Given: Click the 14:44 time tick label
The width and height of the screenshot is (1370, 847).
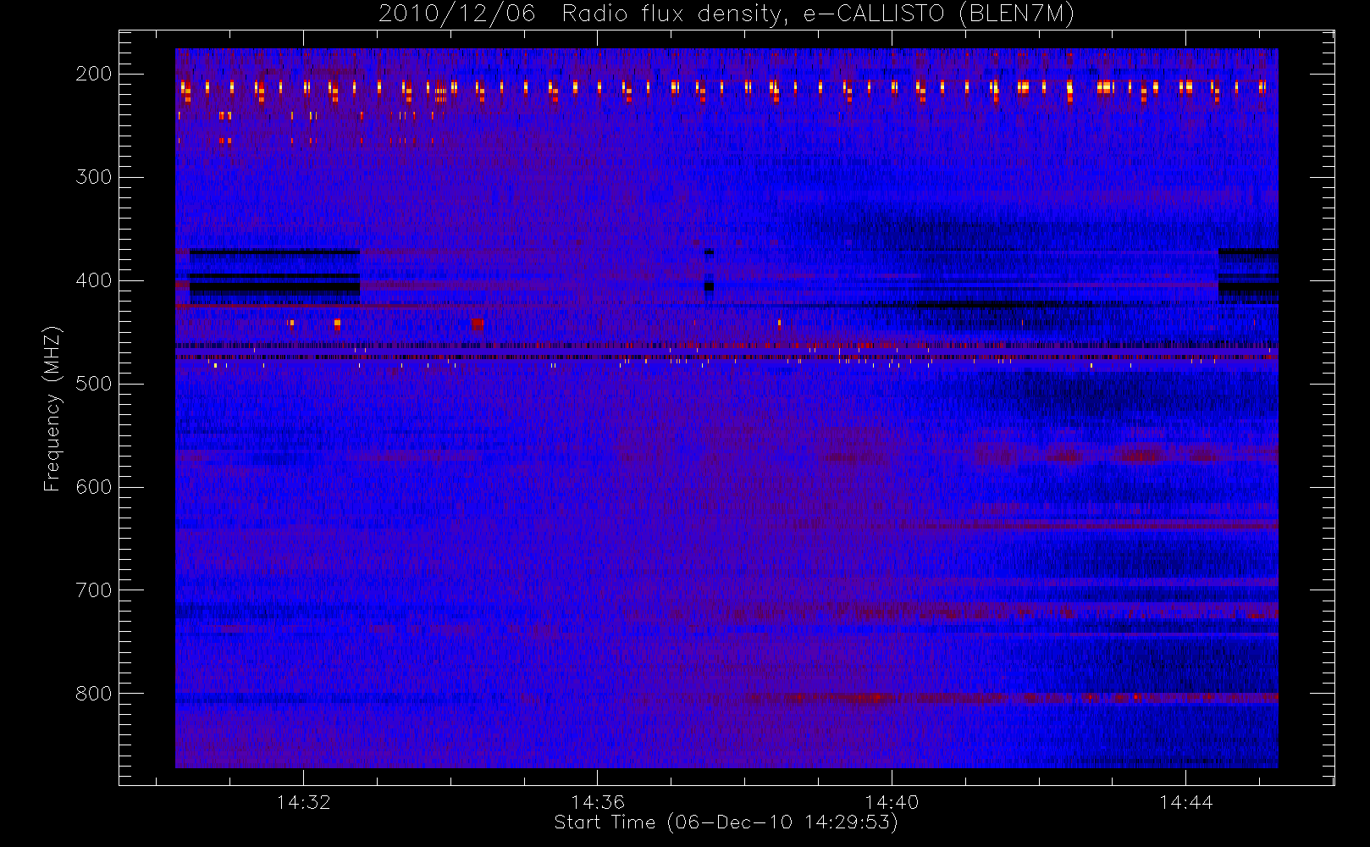Looking at the screenshot, I should coord(1185,802).
